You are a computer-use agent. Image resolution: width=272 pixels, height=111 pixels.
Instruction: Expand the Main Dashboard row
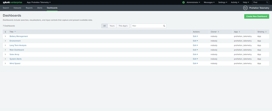click(5, 50)
